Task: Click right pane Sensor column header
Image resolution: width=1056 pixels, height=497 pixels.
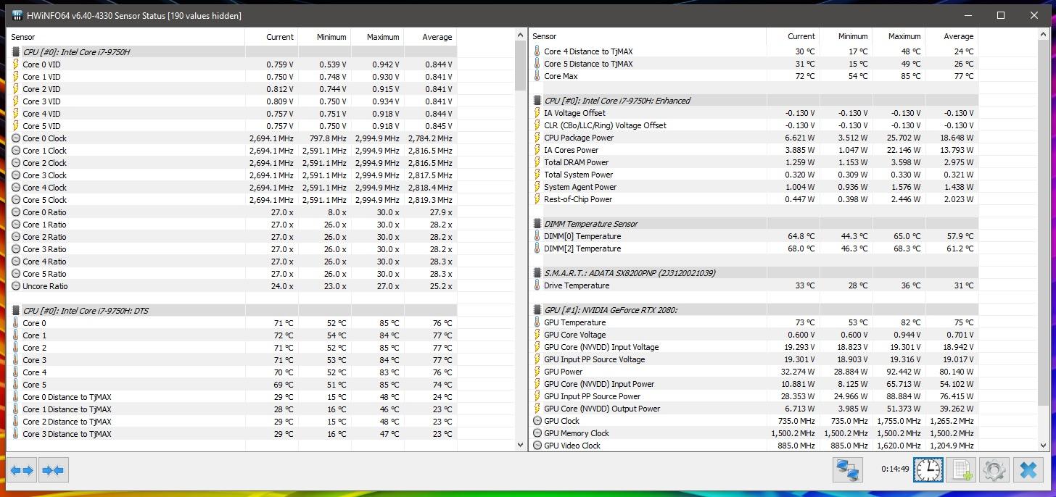Action: 648,36
